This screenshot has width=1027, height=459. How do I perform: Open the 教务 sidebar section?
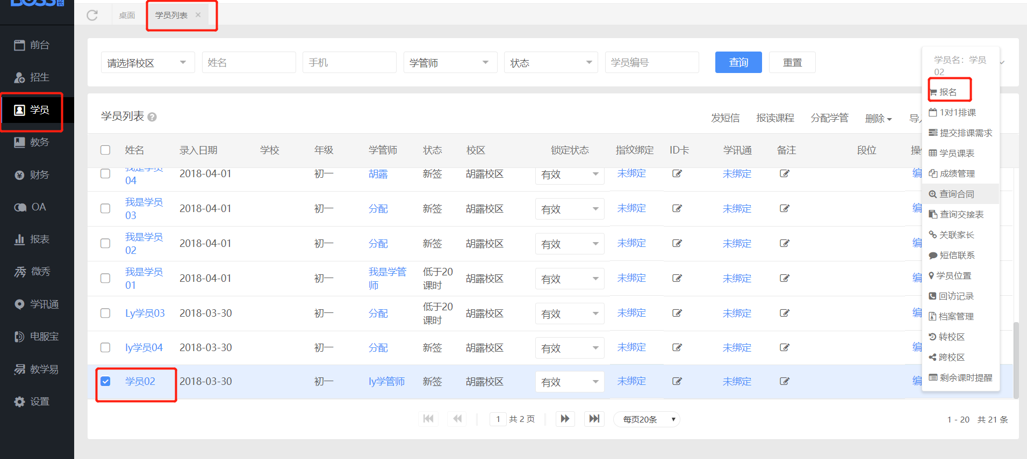tap(32, 142)
